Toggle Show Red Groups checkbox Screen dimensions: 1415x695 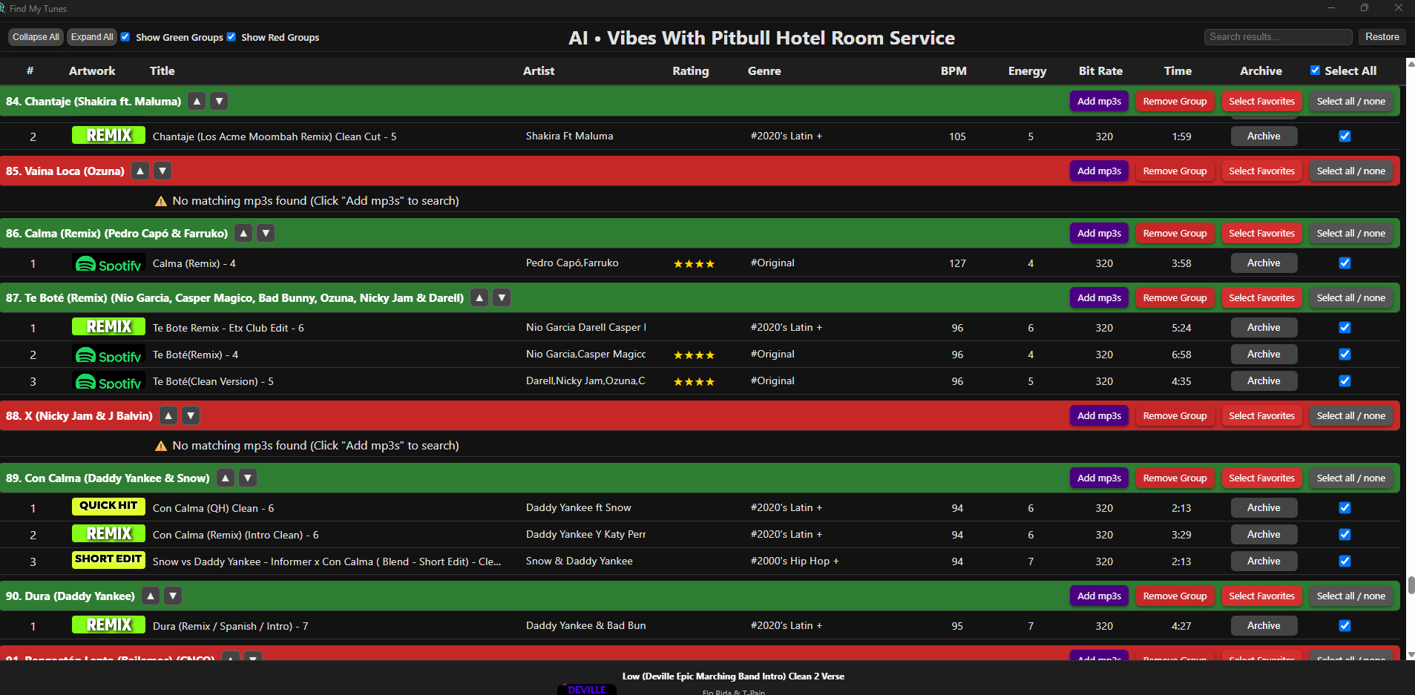pos(232,37)
